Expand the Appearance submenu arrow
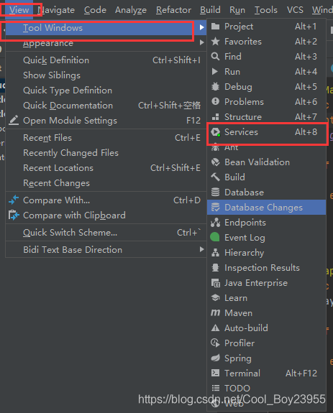Screen dimensions: 333x413 (201, 42)
